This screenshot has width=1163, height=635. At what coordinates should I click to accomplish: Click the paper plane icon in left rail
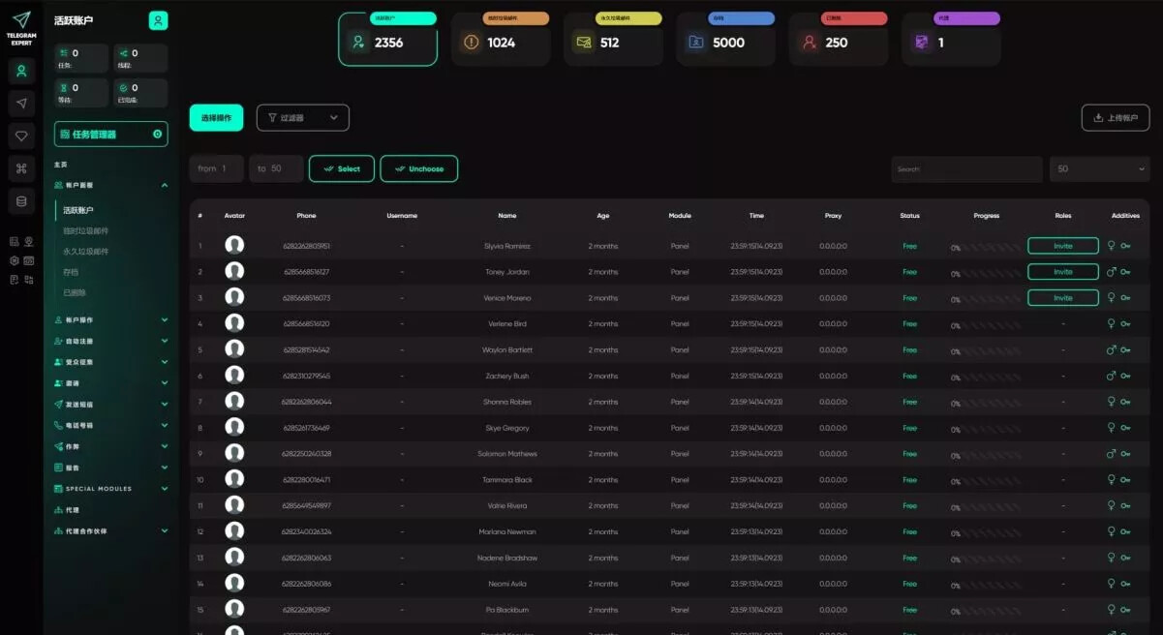(21, 104)
